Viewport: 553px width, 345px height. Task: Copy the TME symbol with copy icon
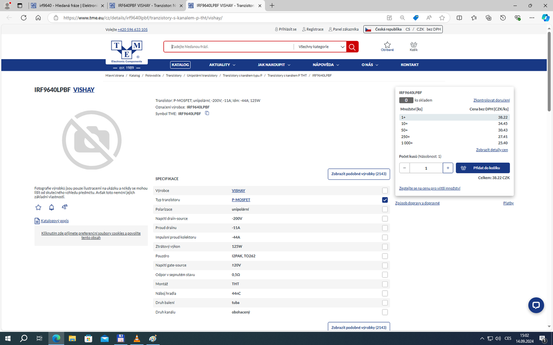(x=207, y=113)
